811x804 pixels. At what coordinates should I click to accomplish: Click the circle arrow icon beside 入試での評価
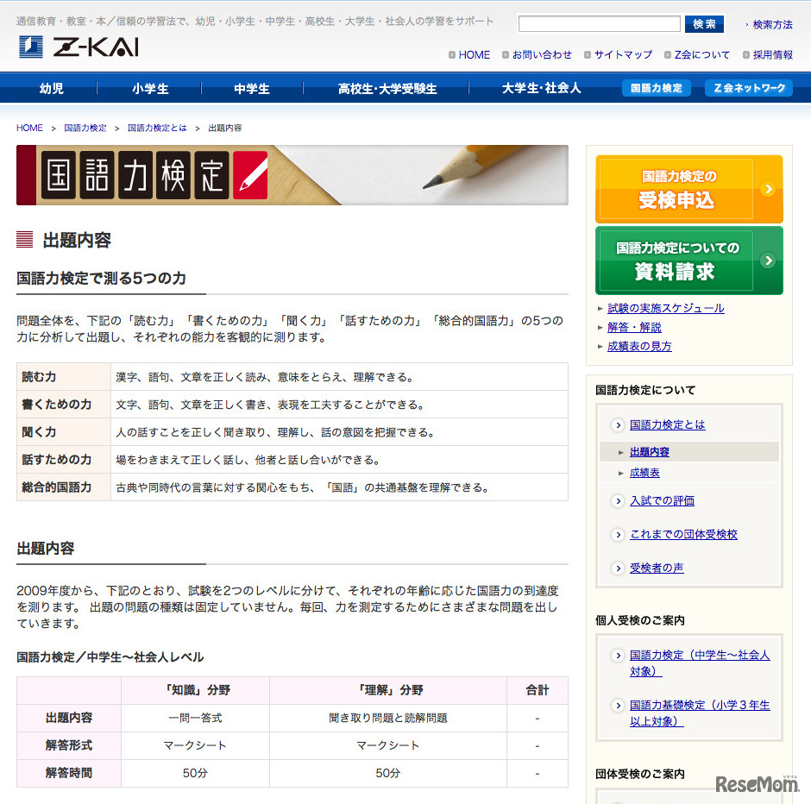(618, 500)
